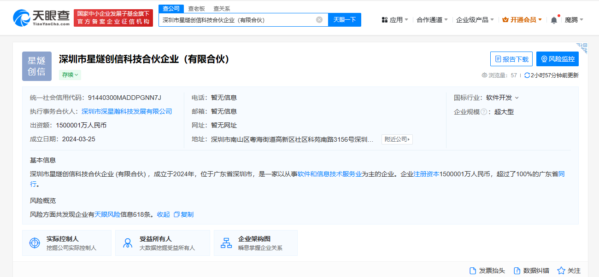
Task: Click the 风险概览 section heading
Action: point(43,201)
